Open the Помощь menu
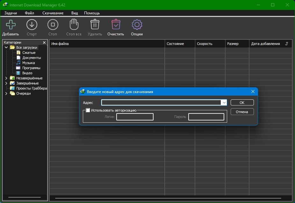 coord(92,13)
